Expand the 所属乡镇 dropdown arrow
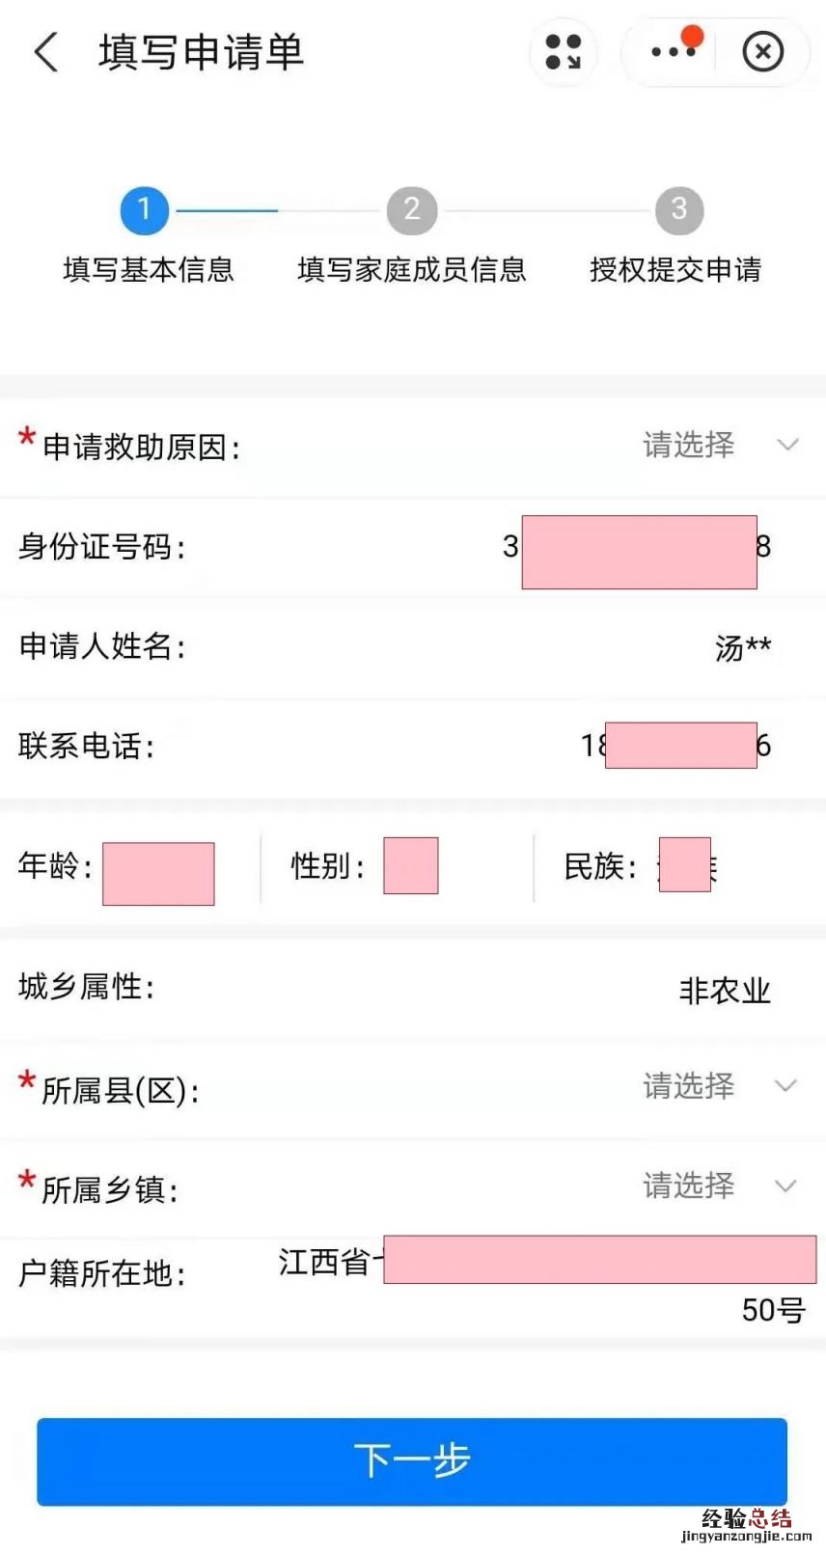 tap(786, 1186)
